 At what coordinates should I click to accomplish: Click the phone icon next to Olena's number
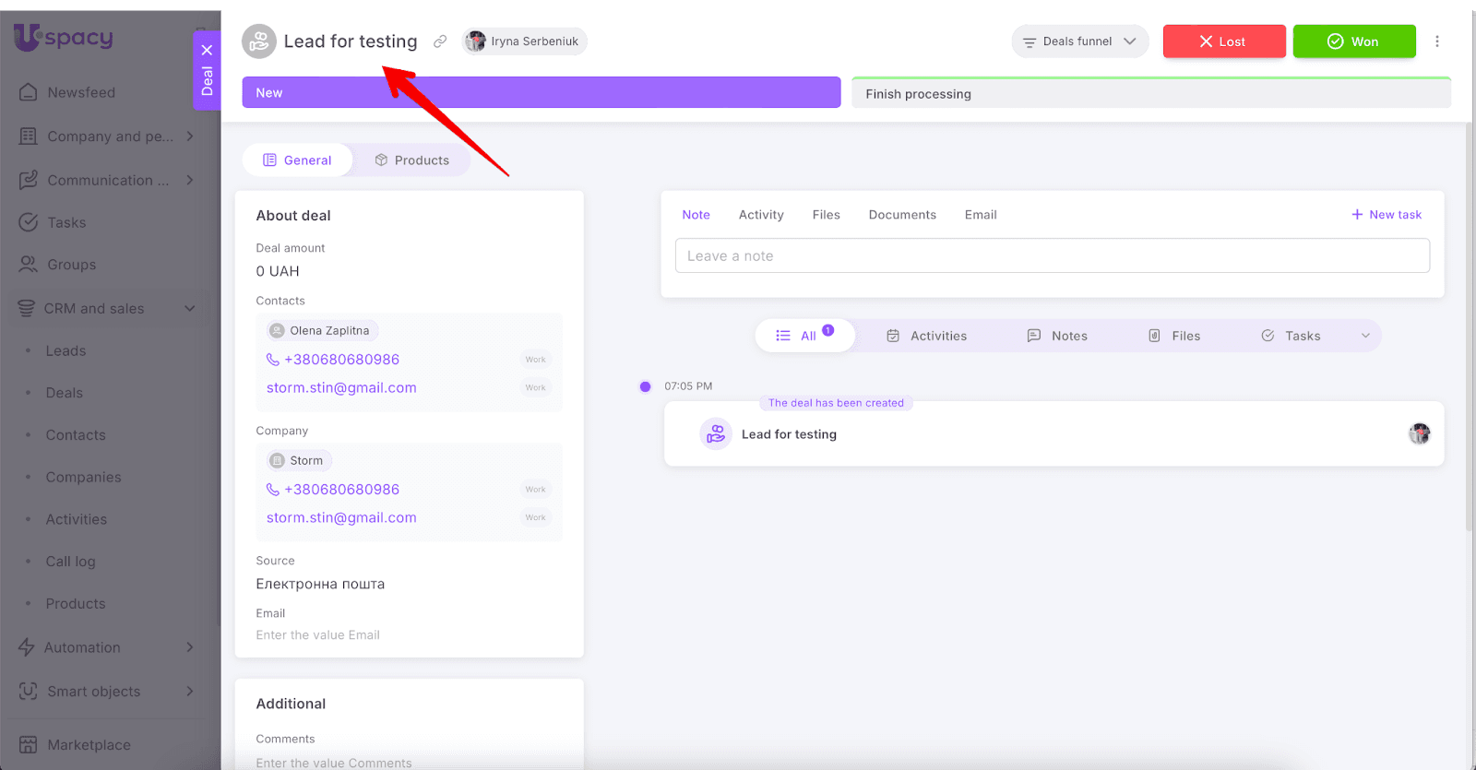(273, 360)
